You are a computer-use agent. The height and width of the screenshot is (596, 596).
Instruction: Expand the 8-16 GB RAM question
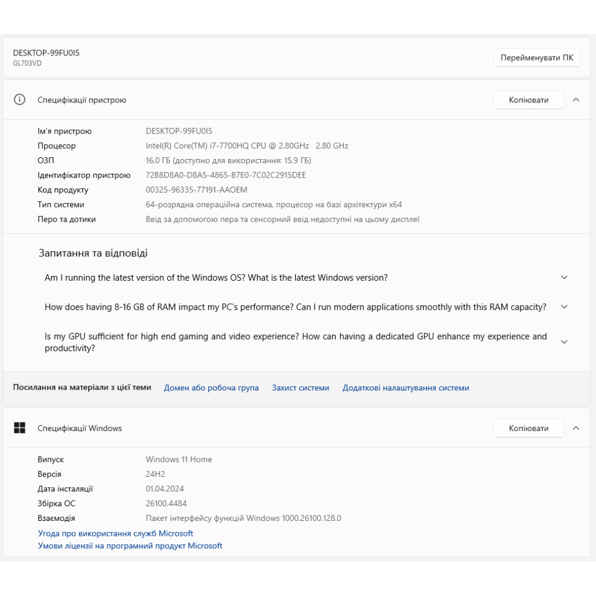tap(564, 307)
